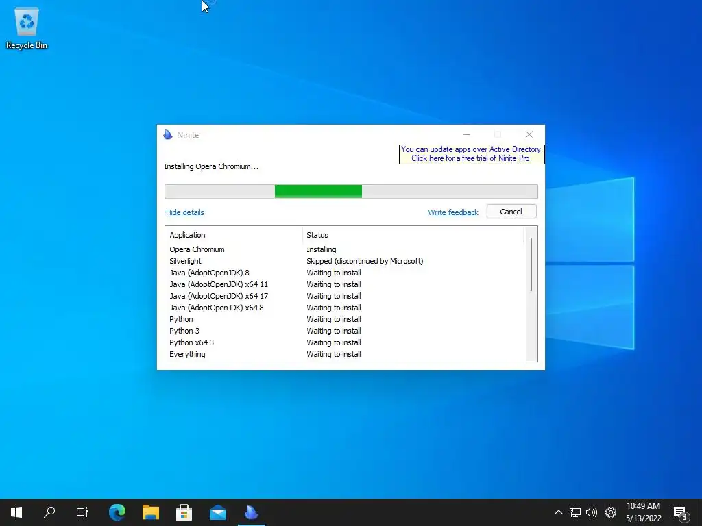This screenshot has width=702, height=526.
Task: Open Microsoft Store from taskbar
Action: pos(184,512)
